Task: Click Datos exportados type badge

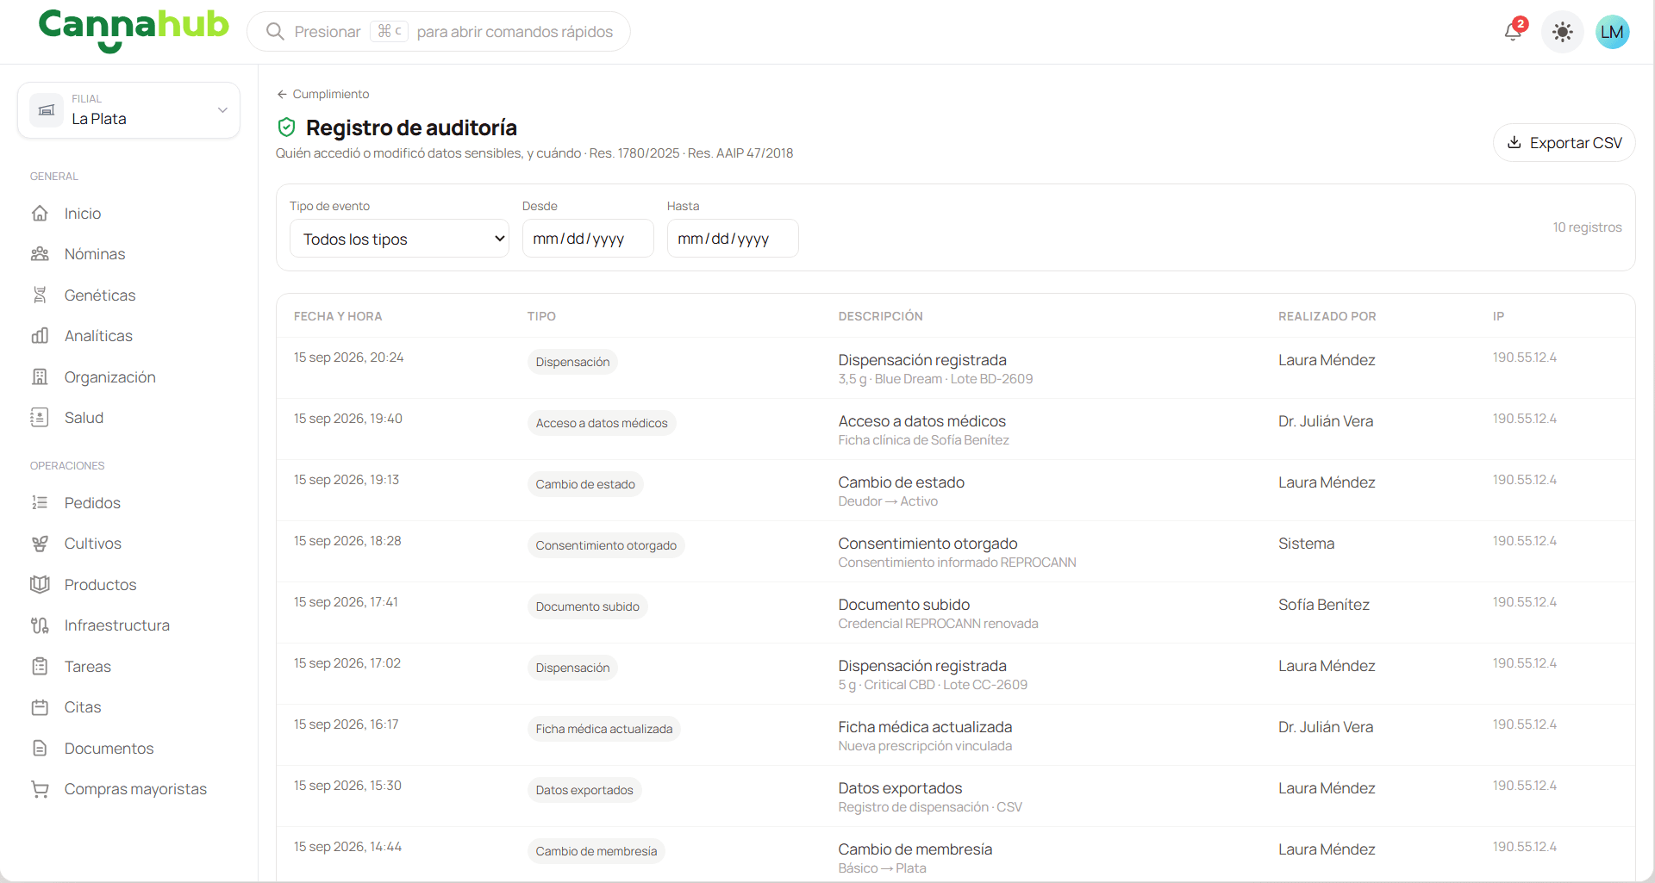Action: pyautogui.click(x=584, y=790)
